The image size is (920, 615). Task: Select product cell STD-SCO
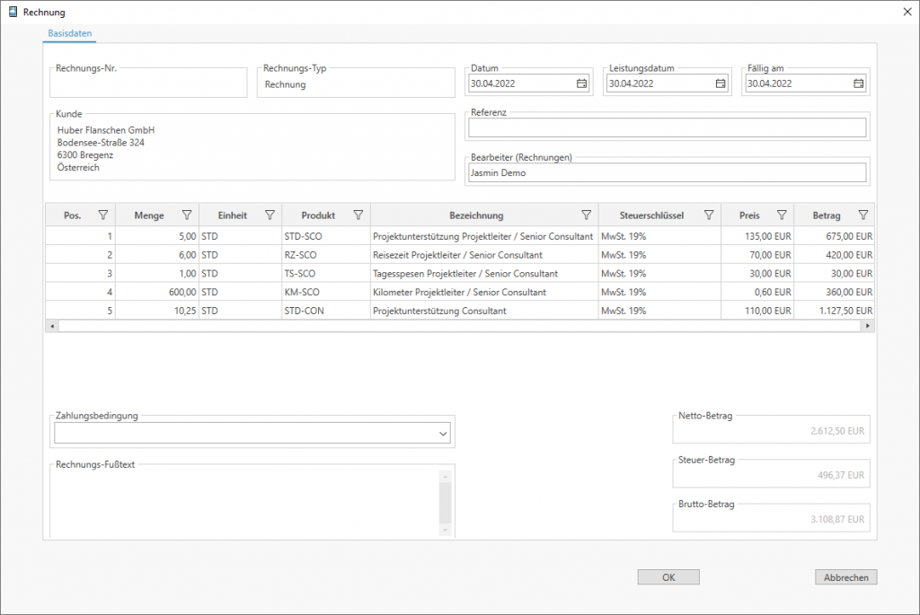tap(326, 236)
